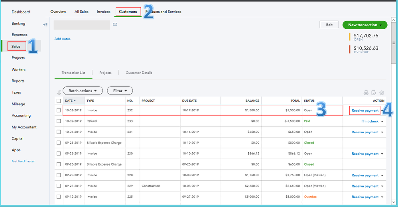Click the batch selection arrow icon left of Batch actions
The image size is (398, 207).
59,93
